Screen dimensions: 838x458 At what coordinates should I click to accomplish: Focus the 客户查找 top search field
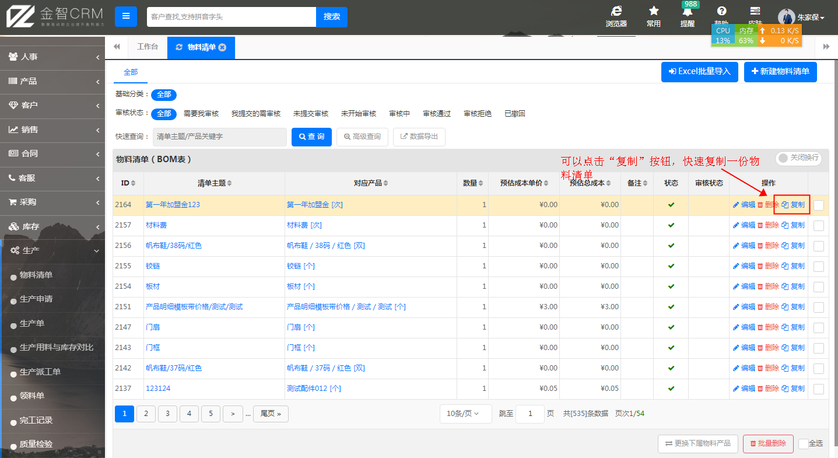click(x=232, y=17)
